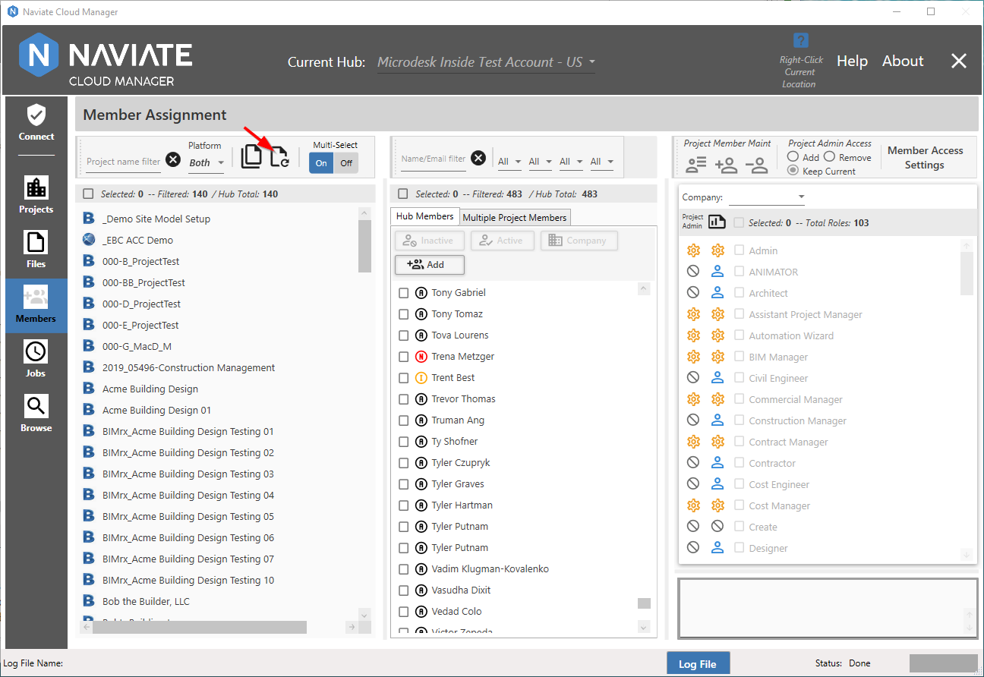The height and width of the screenshot is (677, 984).
Task: Switch to the Hub Members tab
Action: click(x=425, y=216)
